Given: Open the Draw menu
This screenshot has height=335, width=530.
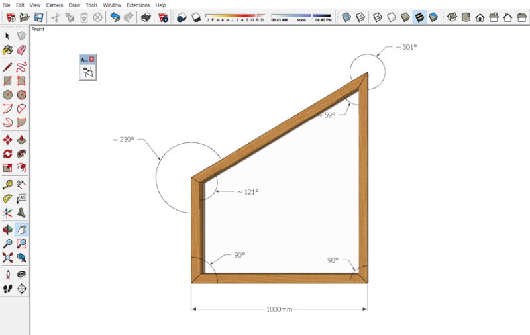Looking at the screenshot, I should [74, 5].
